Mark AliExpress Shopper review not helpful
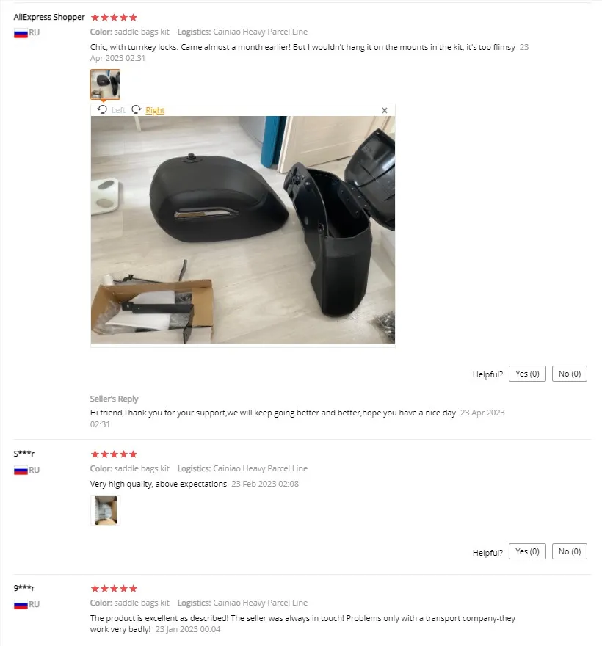Screen dimensions: 602x646 point(570,374)
